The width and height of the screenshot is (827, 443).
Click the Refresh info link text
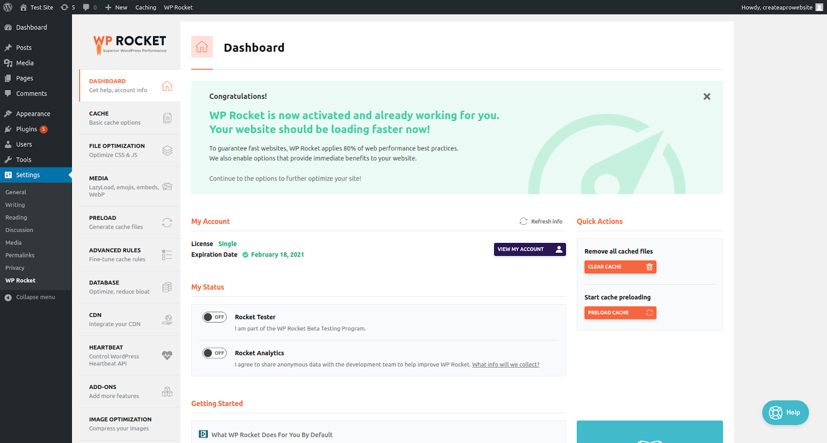pyautogui.click(x=547, y=222)
